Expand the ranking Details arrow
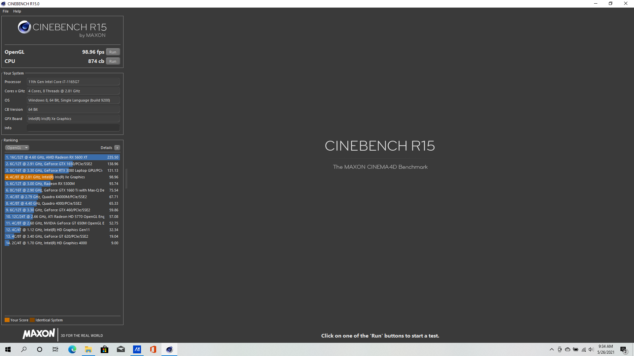This screenshot has width=634, height=356. (x=117, y=148)
